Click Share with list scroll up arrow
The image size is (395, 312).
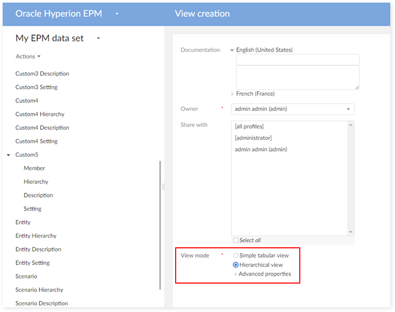(350, 125)
